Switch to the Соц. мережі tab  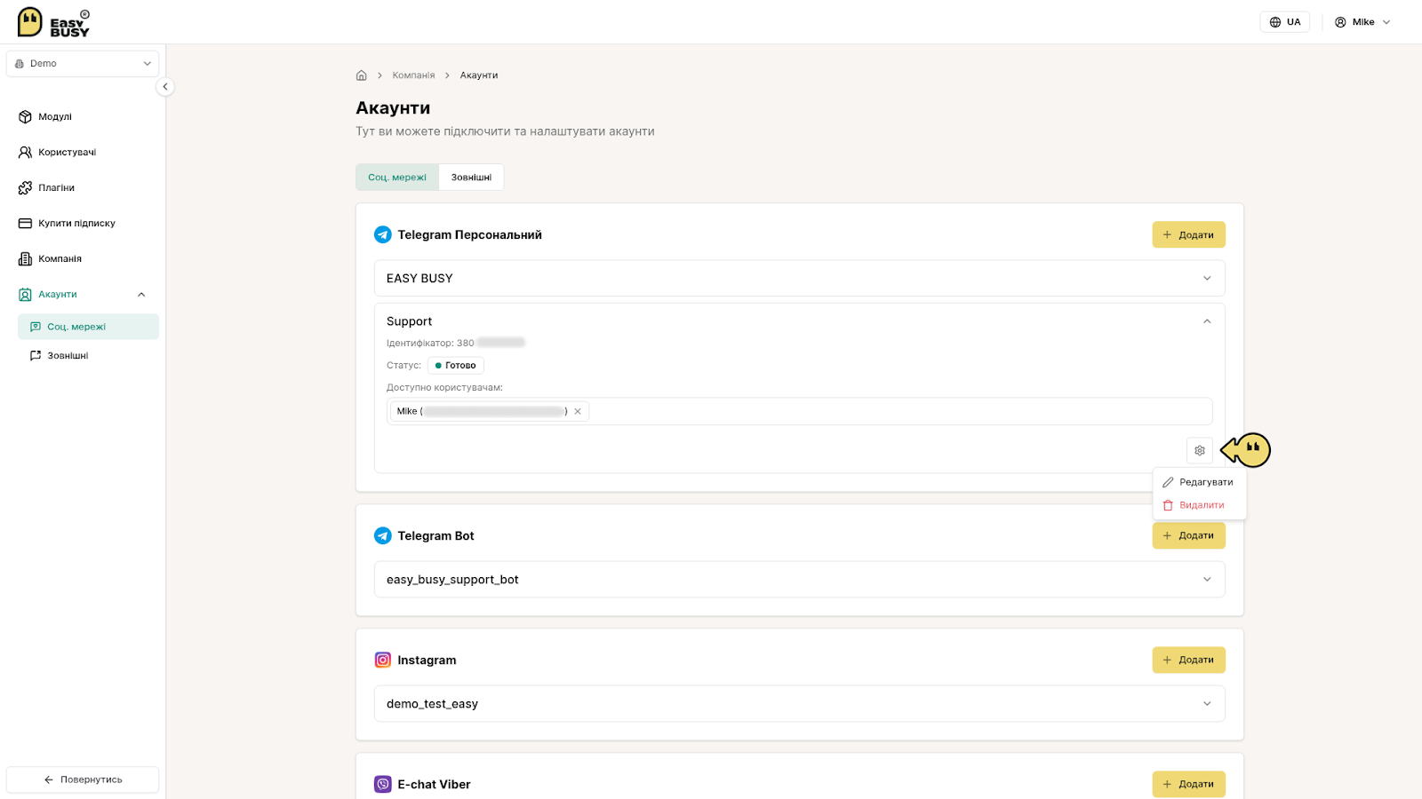[397, 177]
